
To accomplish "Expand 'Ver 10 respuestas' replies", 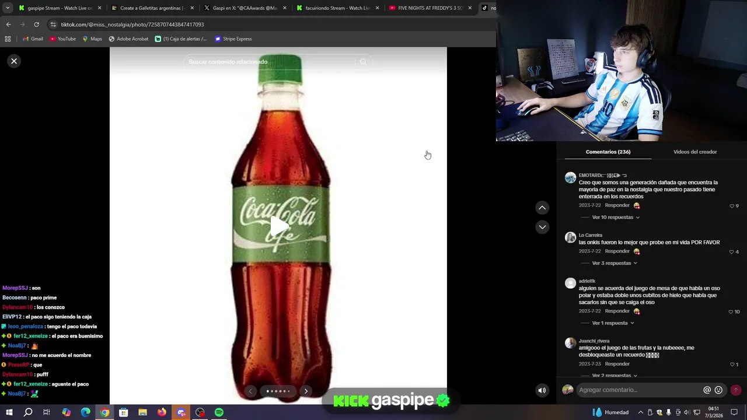I will (616, 218).
